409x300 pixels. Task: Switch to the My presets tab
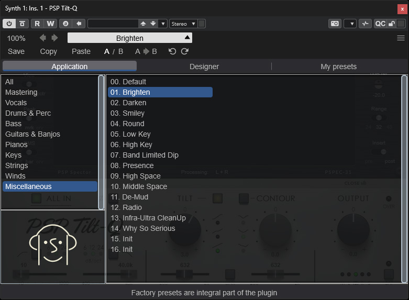[339, 66]
